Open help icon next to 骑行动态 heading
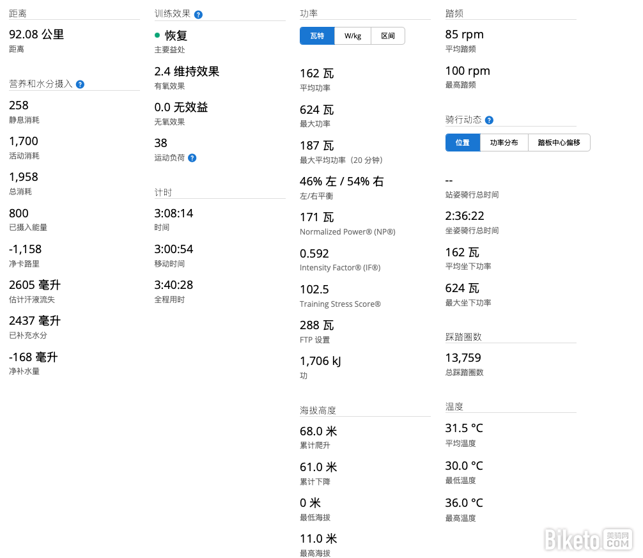This screenshot has width=643, height=558. tap(489, 120)
